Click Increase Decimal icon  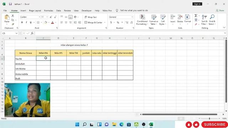click(127, 22)
